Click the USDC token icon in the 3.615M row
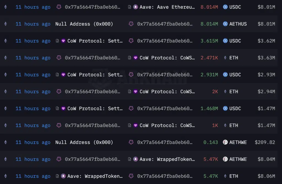Image resolution: width=282 pixels, height=184 pixels. click(225, 41)
